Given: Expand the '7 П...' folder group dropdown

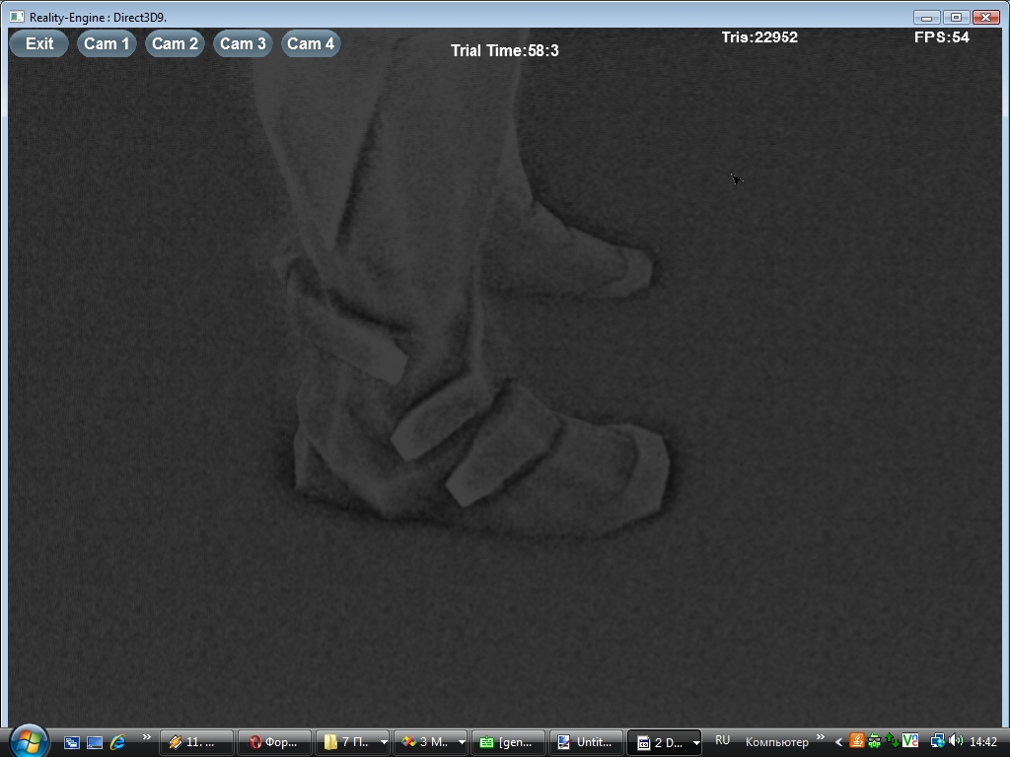Looking at the screenshot, I should (384, 742).
